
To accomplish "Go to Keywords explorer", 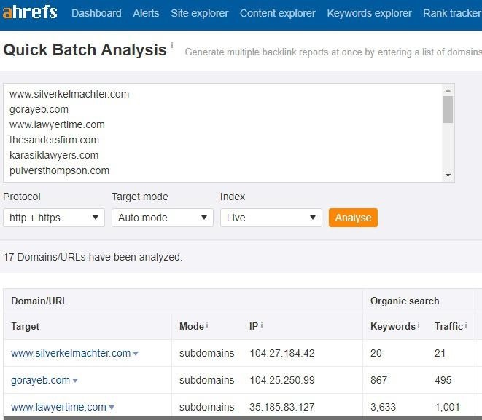I will [369, 13].
